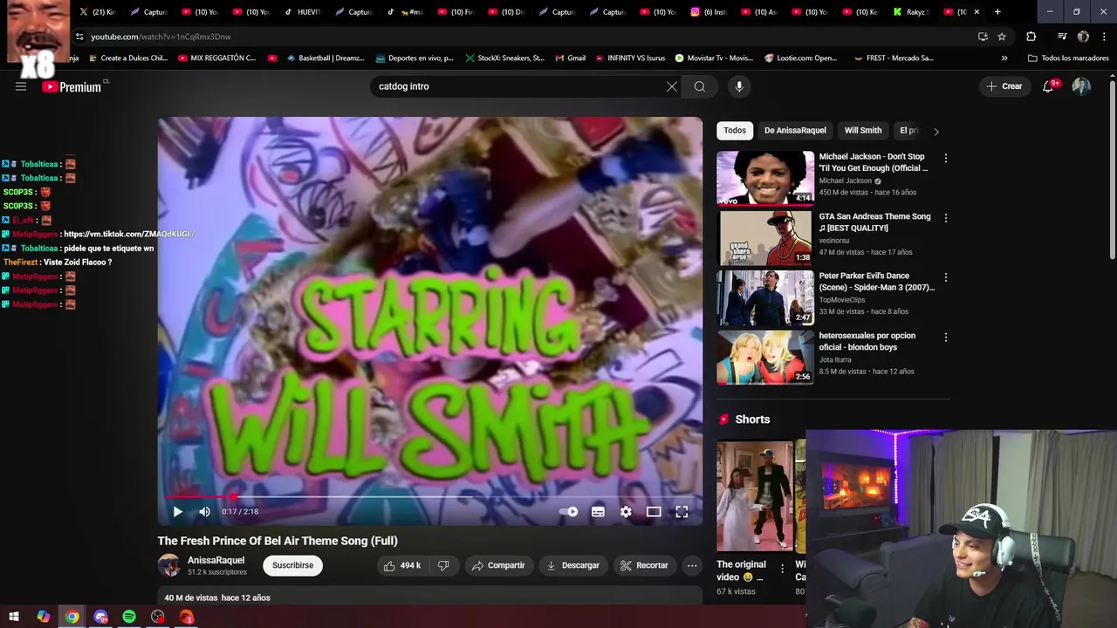Image resolution: width=1117 pixels, height=628 pixels.
Task: Open the Windows Start menu
Action: pos(14,617)
